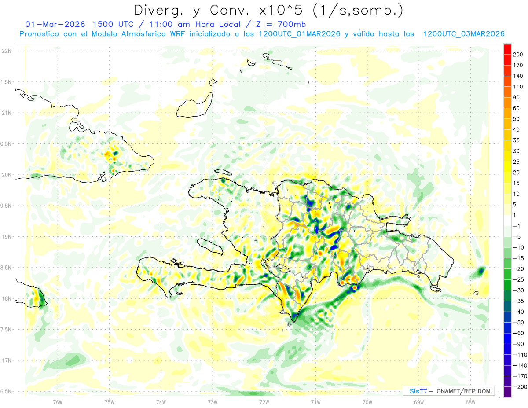Click the positive 200 color scale label
Screen dimensions: 528x408
coord(518,55)
